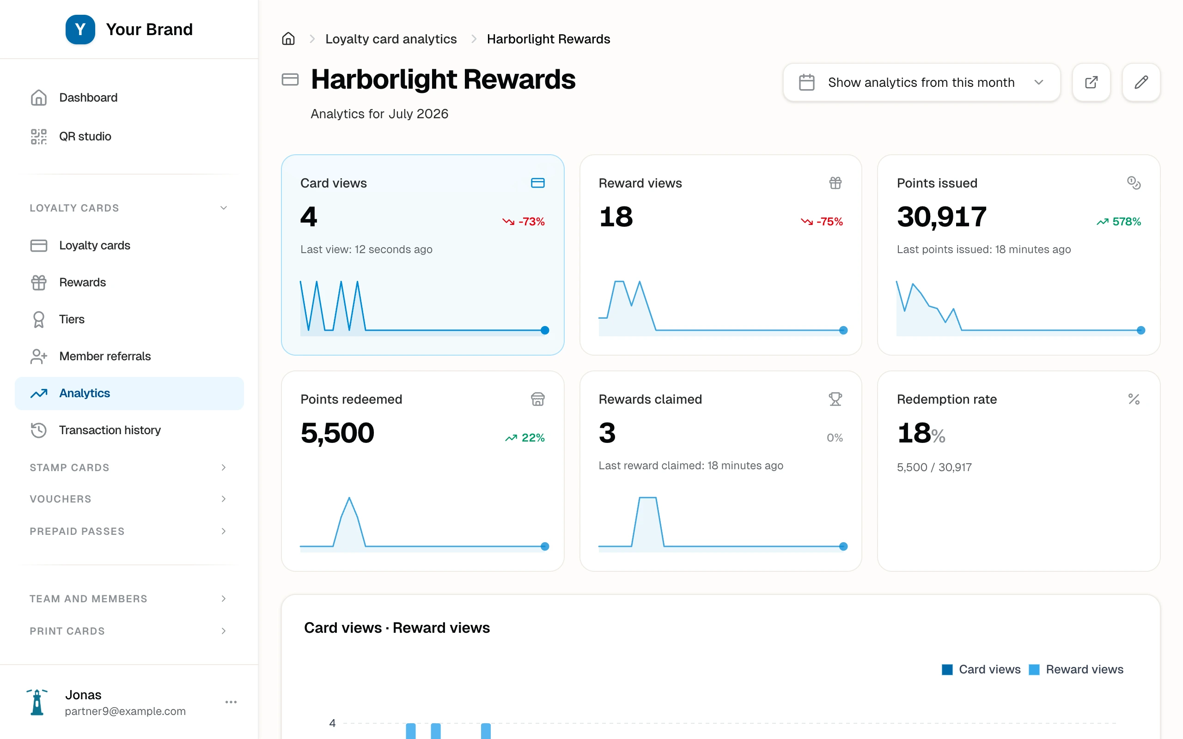Image resolution: width=1183 pixels, height=739 pixels.
Task: Click partner9@example.com email text
Action: [x=125, y=711]
